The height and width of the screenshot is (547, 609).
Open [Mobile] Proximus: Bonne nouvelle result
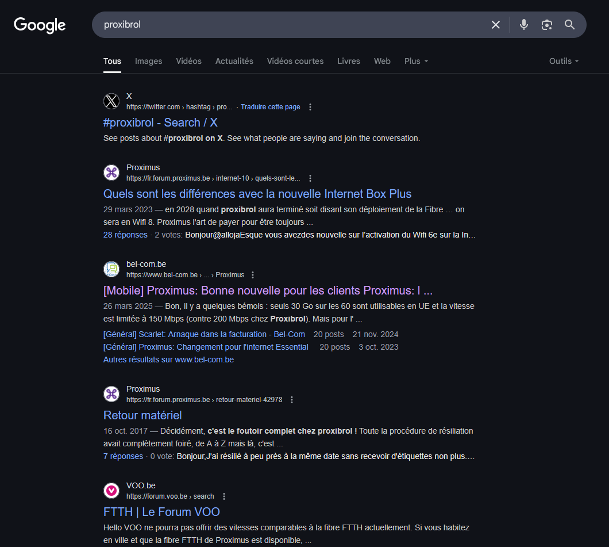tap(268, 291)
